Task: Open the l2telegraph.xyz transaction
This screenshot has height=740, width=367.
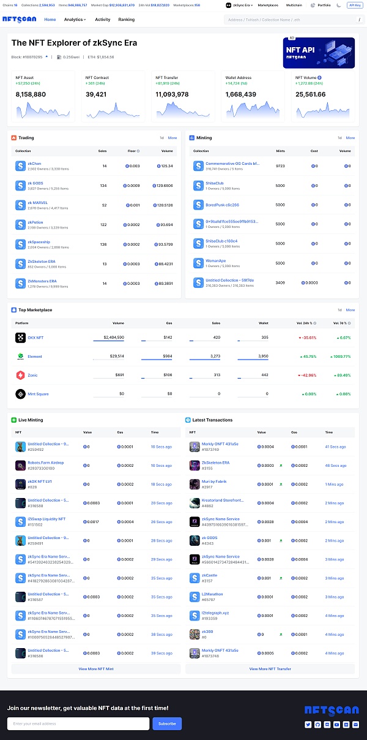Action: coord(215,613)
